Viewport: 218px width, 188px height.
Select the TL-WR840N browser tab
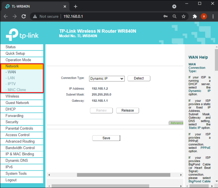35,6
